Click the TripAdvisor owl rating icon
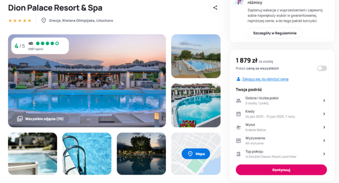Screen dimensions: 339x183 pos(31,44)
